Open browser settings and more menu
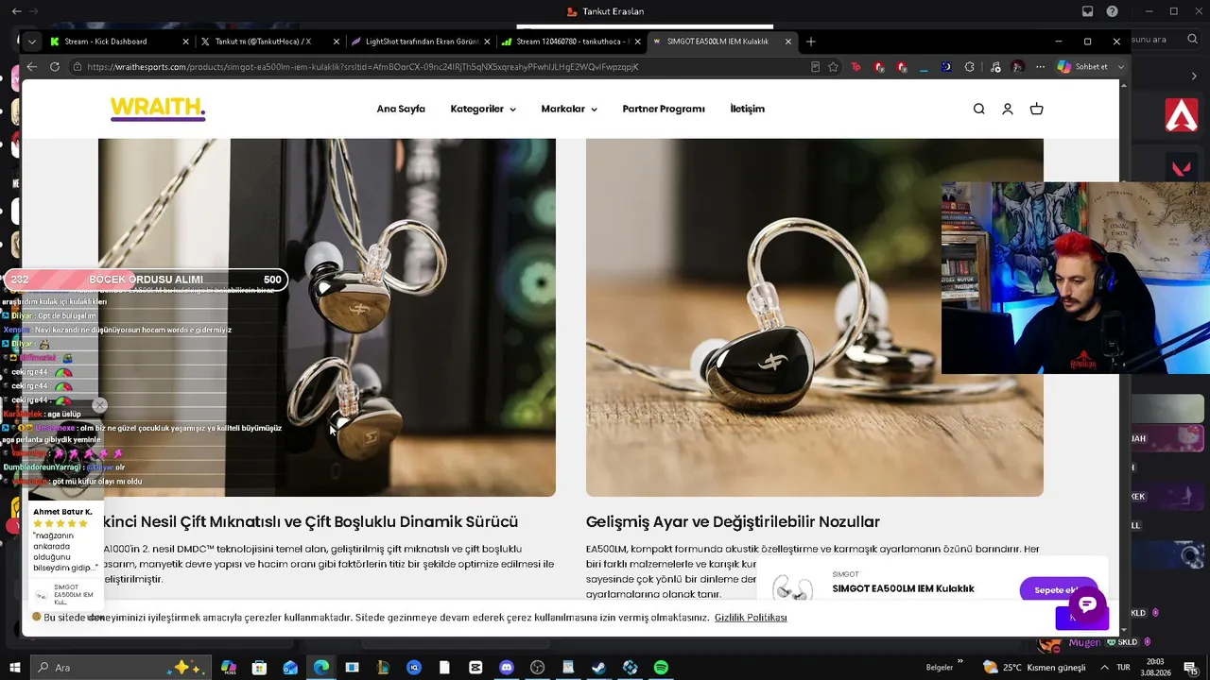The height and width of the screenshot is (680, 1210). pos(1040,67)
